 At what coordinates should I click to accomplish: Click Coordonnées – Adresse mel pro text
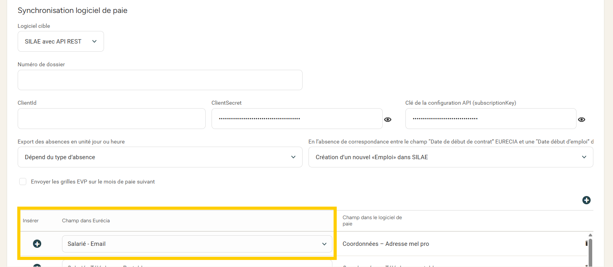[386, 244]
